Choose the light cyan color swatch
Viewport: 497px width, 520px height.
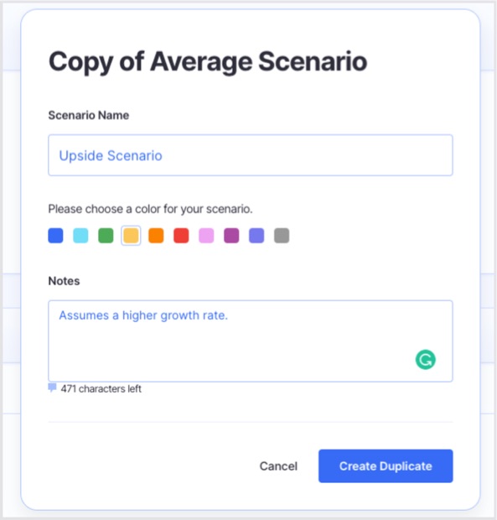point(80,236)
